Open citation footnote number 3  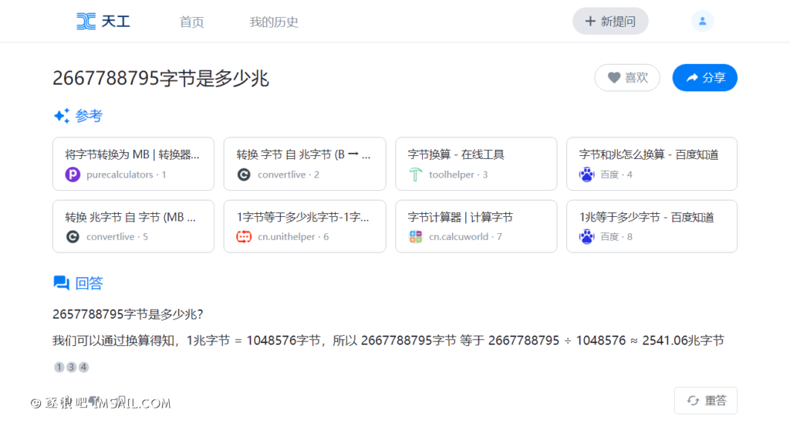[x=72, y=368]
